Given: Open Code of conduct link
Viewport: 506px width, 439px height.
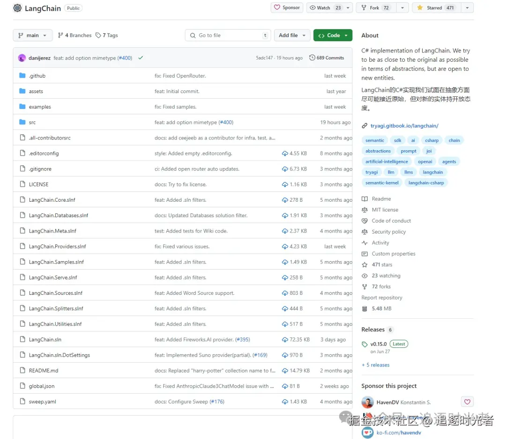Looking at the screenshot, I should pos(391,221).
